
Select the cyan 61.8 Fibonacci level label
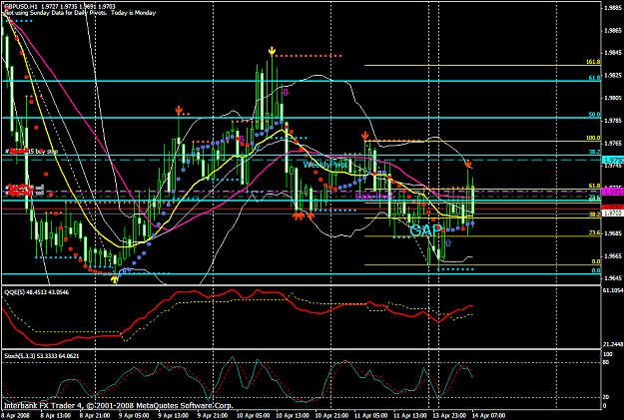click(595, 78)
